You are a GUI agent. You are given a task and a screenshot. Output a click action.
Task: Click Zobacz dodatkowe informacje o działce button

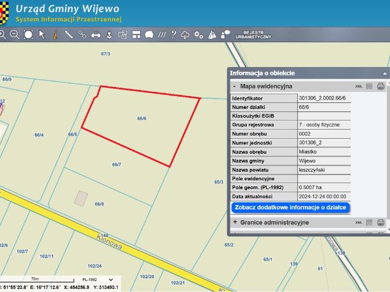click(x=290, y=207)
